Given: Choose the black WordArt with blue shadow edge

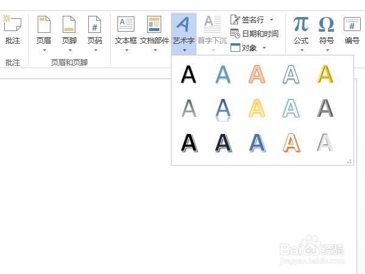Looking at the screenshot, I should (223, 142).
